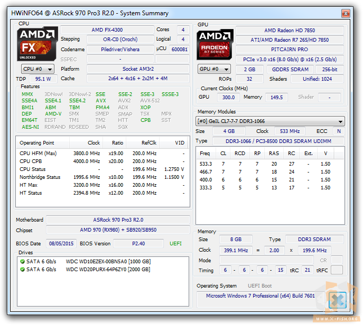Select the Freq column header in memory table

point(206,154)
